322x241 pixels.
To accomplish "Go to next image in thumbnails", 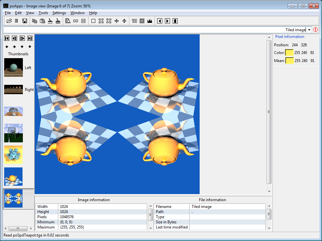I will click(22, 38).
